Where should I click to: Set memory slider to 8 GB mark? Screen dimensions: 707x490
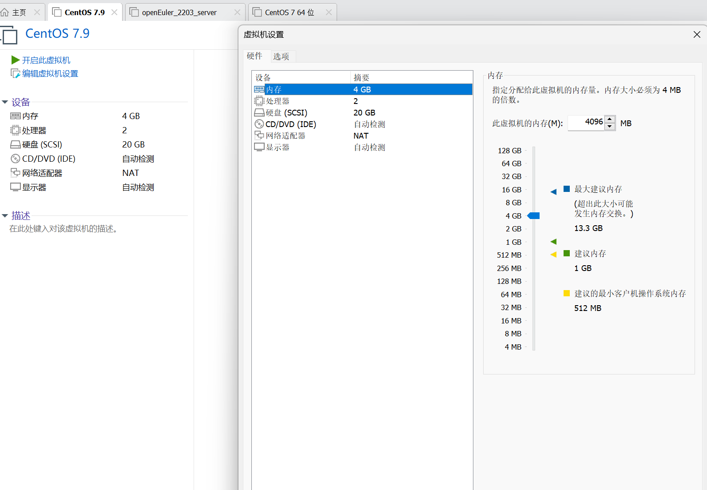pyautogui.click(x=534, y=203)
